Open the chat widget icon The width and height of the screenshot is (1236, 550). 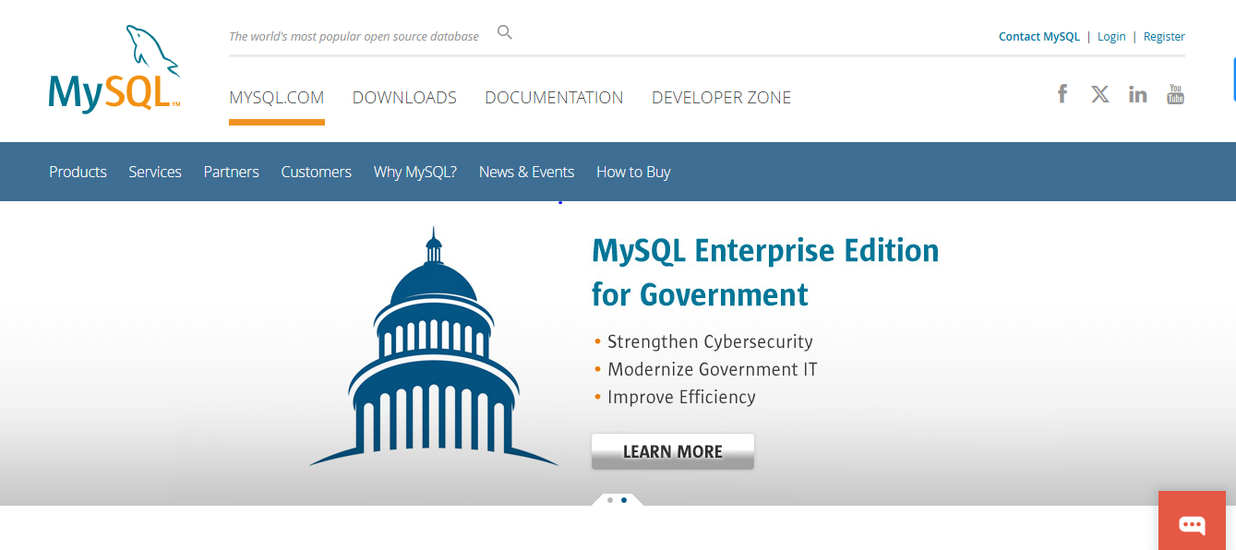point(1192,522)
